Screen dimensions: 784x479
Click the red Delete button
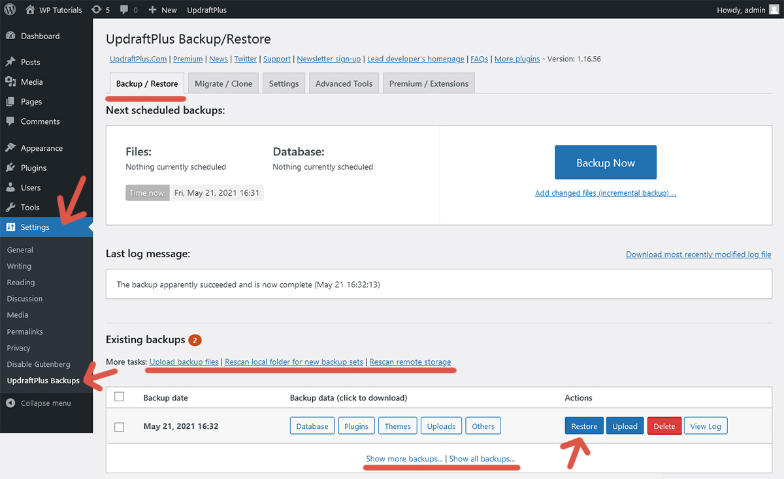(664, 426)
